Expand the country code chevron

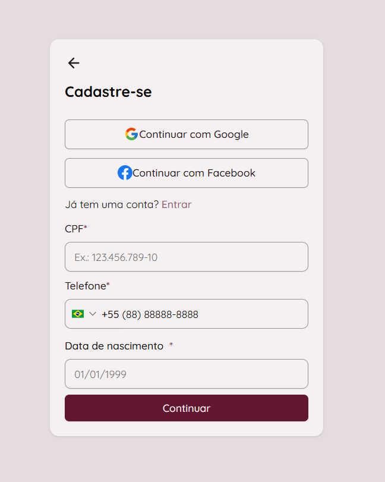93,314
